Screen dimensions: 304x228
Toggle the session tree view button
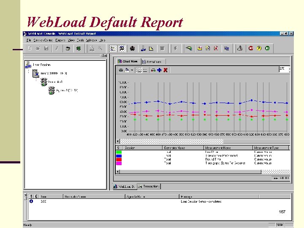[x=113, y=48]
